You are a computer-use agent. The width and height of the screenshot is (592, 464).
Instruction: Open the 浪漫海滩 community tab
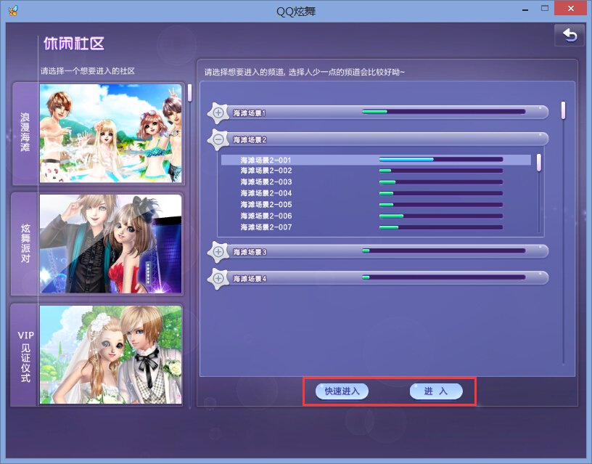(25, 133)
